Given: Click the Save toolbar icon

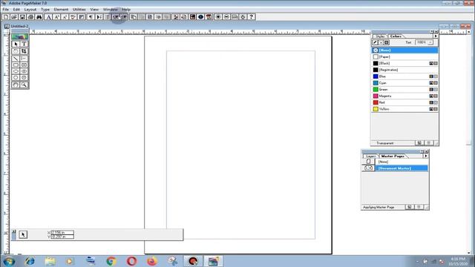Looking at the screenshot, I should click(22, 17).
